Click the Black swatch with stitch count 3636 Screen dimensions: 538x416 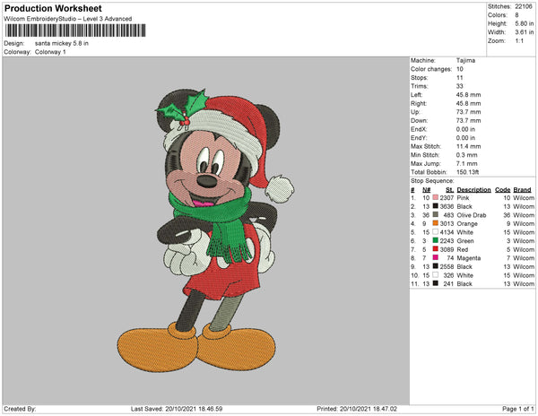pyautogui.click(x=435, y=207)
